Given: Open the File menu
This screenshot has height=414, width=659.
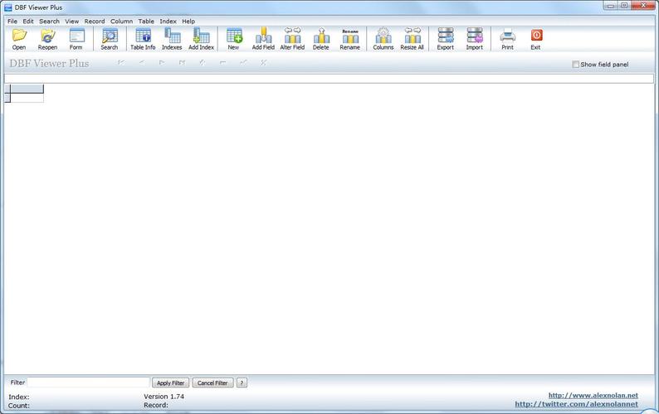Looking at the screenshot, I should click(x=12, y=21).
